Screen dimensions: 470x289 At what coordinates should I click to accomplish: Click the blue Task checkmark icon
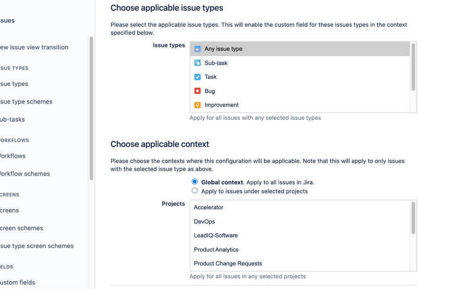(198, 77)
